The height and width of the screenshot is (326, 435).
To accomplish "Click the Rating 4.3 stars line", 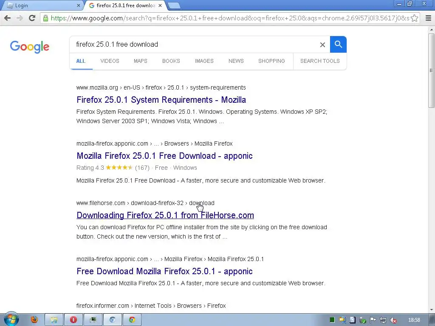I will (x=136, y=168).
